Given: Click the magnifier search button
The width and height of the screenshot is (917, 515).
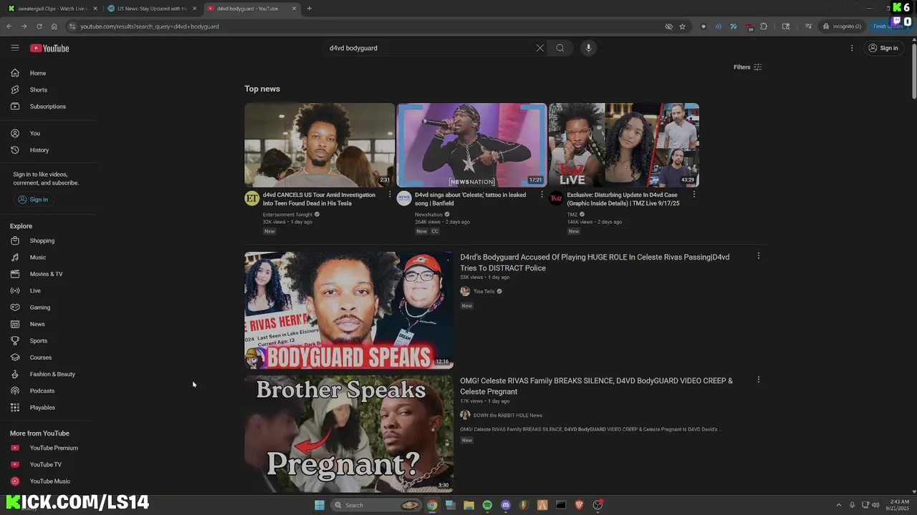Looking at the screenshot, I should pos(560,48).
